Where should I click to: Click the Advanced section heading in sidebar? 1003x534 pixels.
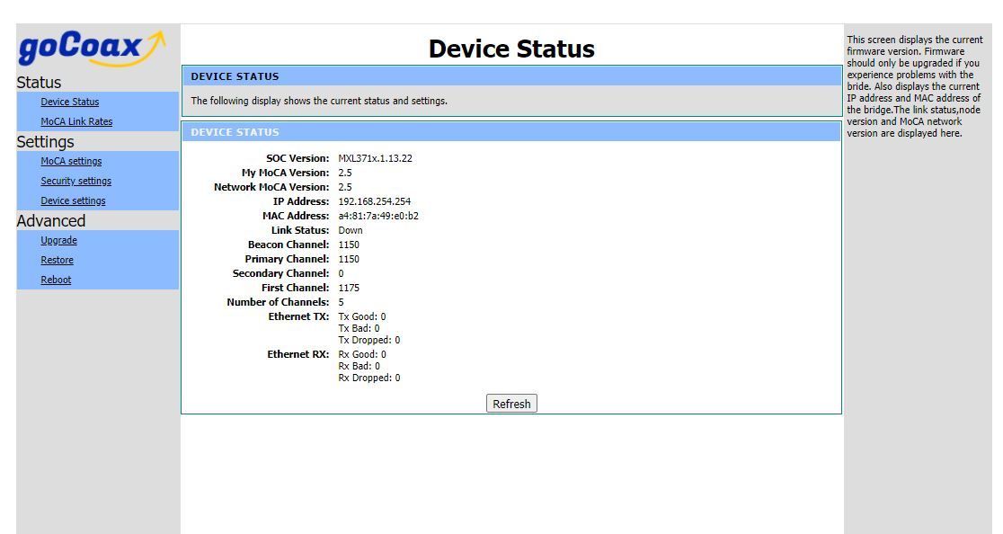(50, 221)
